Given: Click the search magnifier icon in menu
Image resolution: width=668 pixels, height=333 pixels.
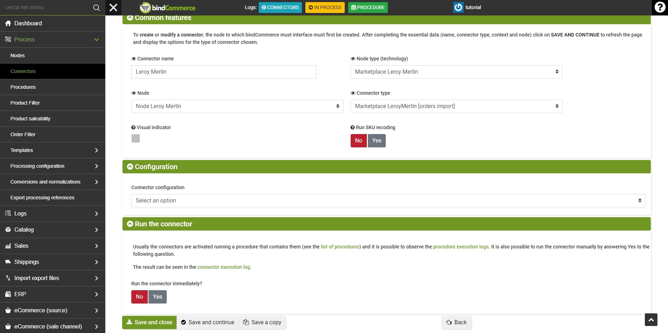Looking at the screenshot, I should 96,7.
